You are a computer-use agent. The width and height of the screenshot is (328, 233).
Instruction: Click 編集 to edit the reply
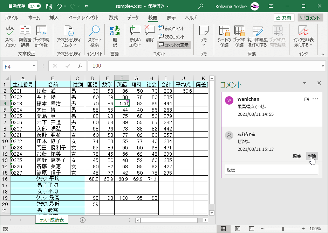[296, 156]
